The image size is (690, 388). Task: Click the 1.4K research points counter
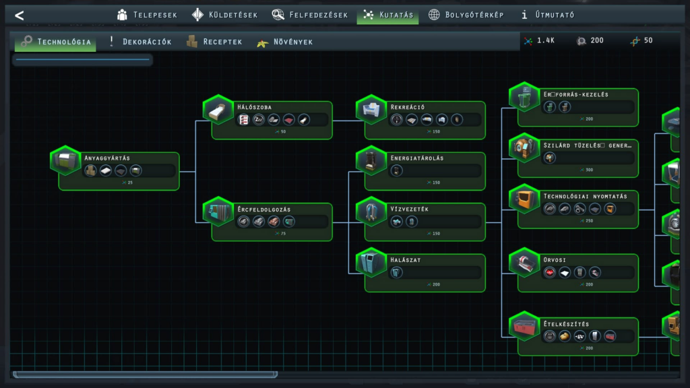(540, 40)
